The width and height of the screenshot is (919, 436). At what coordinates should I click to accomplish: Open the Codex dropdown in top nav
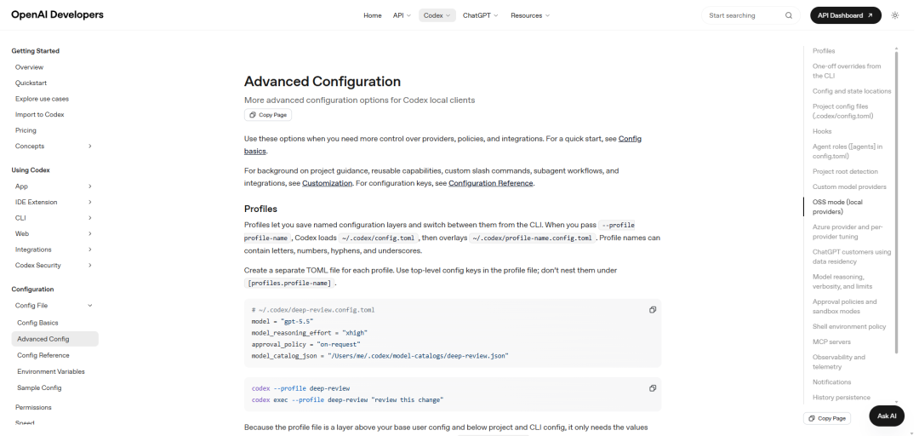coord(437,15)
